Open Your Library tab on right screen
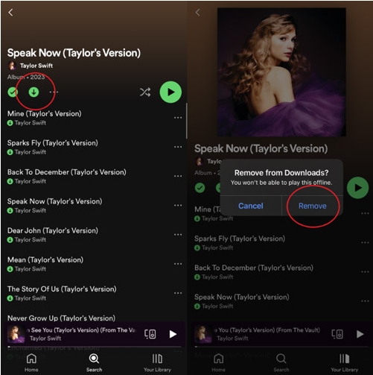373x375 pixels. click(x=345, y=363)
